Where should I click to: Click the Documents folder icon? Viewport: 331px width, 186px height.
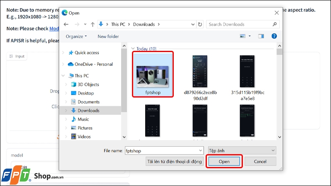(x=74, y=102)
